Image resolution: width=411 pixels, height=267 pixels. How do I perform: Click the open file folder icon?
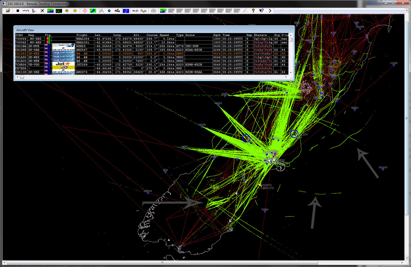click(x=8, y=11)
